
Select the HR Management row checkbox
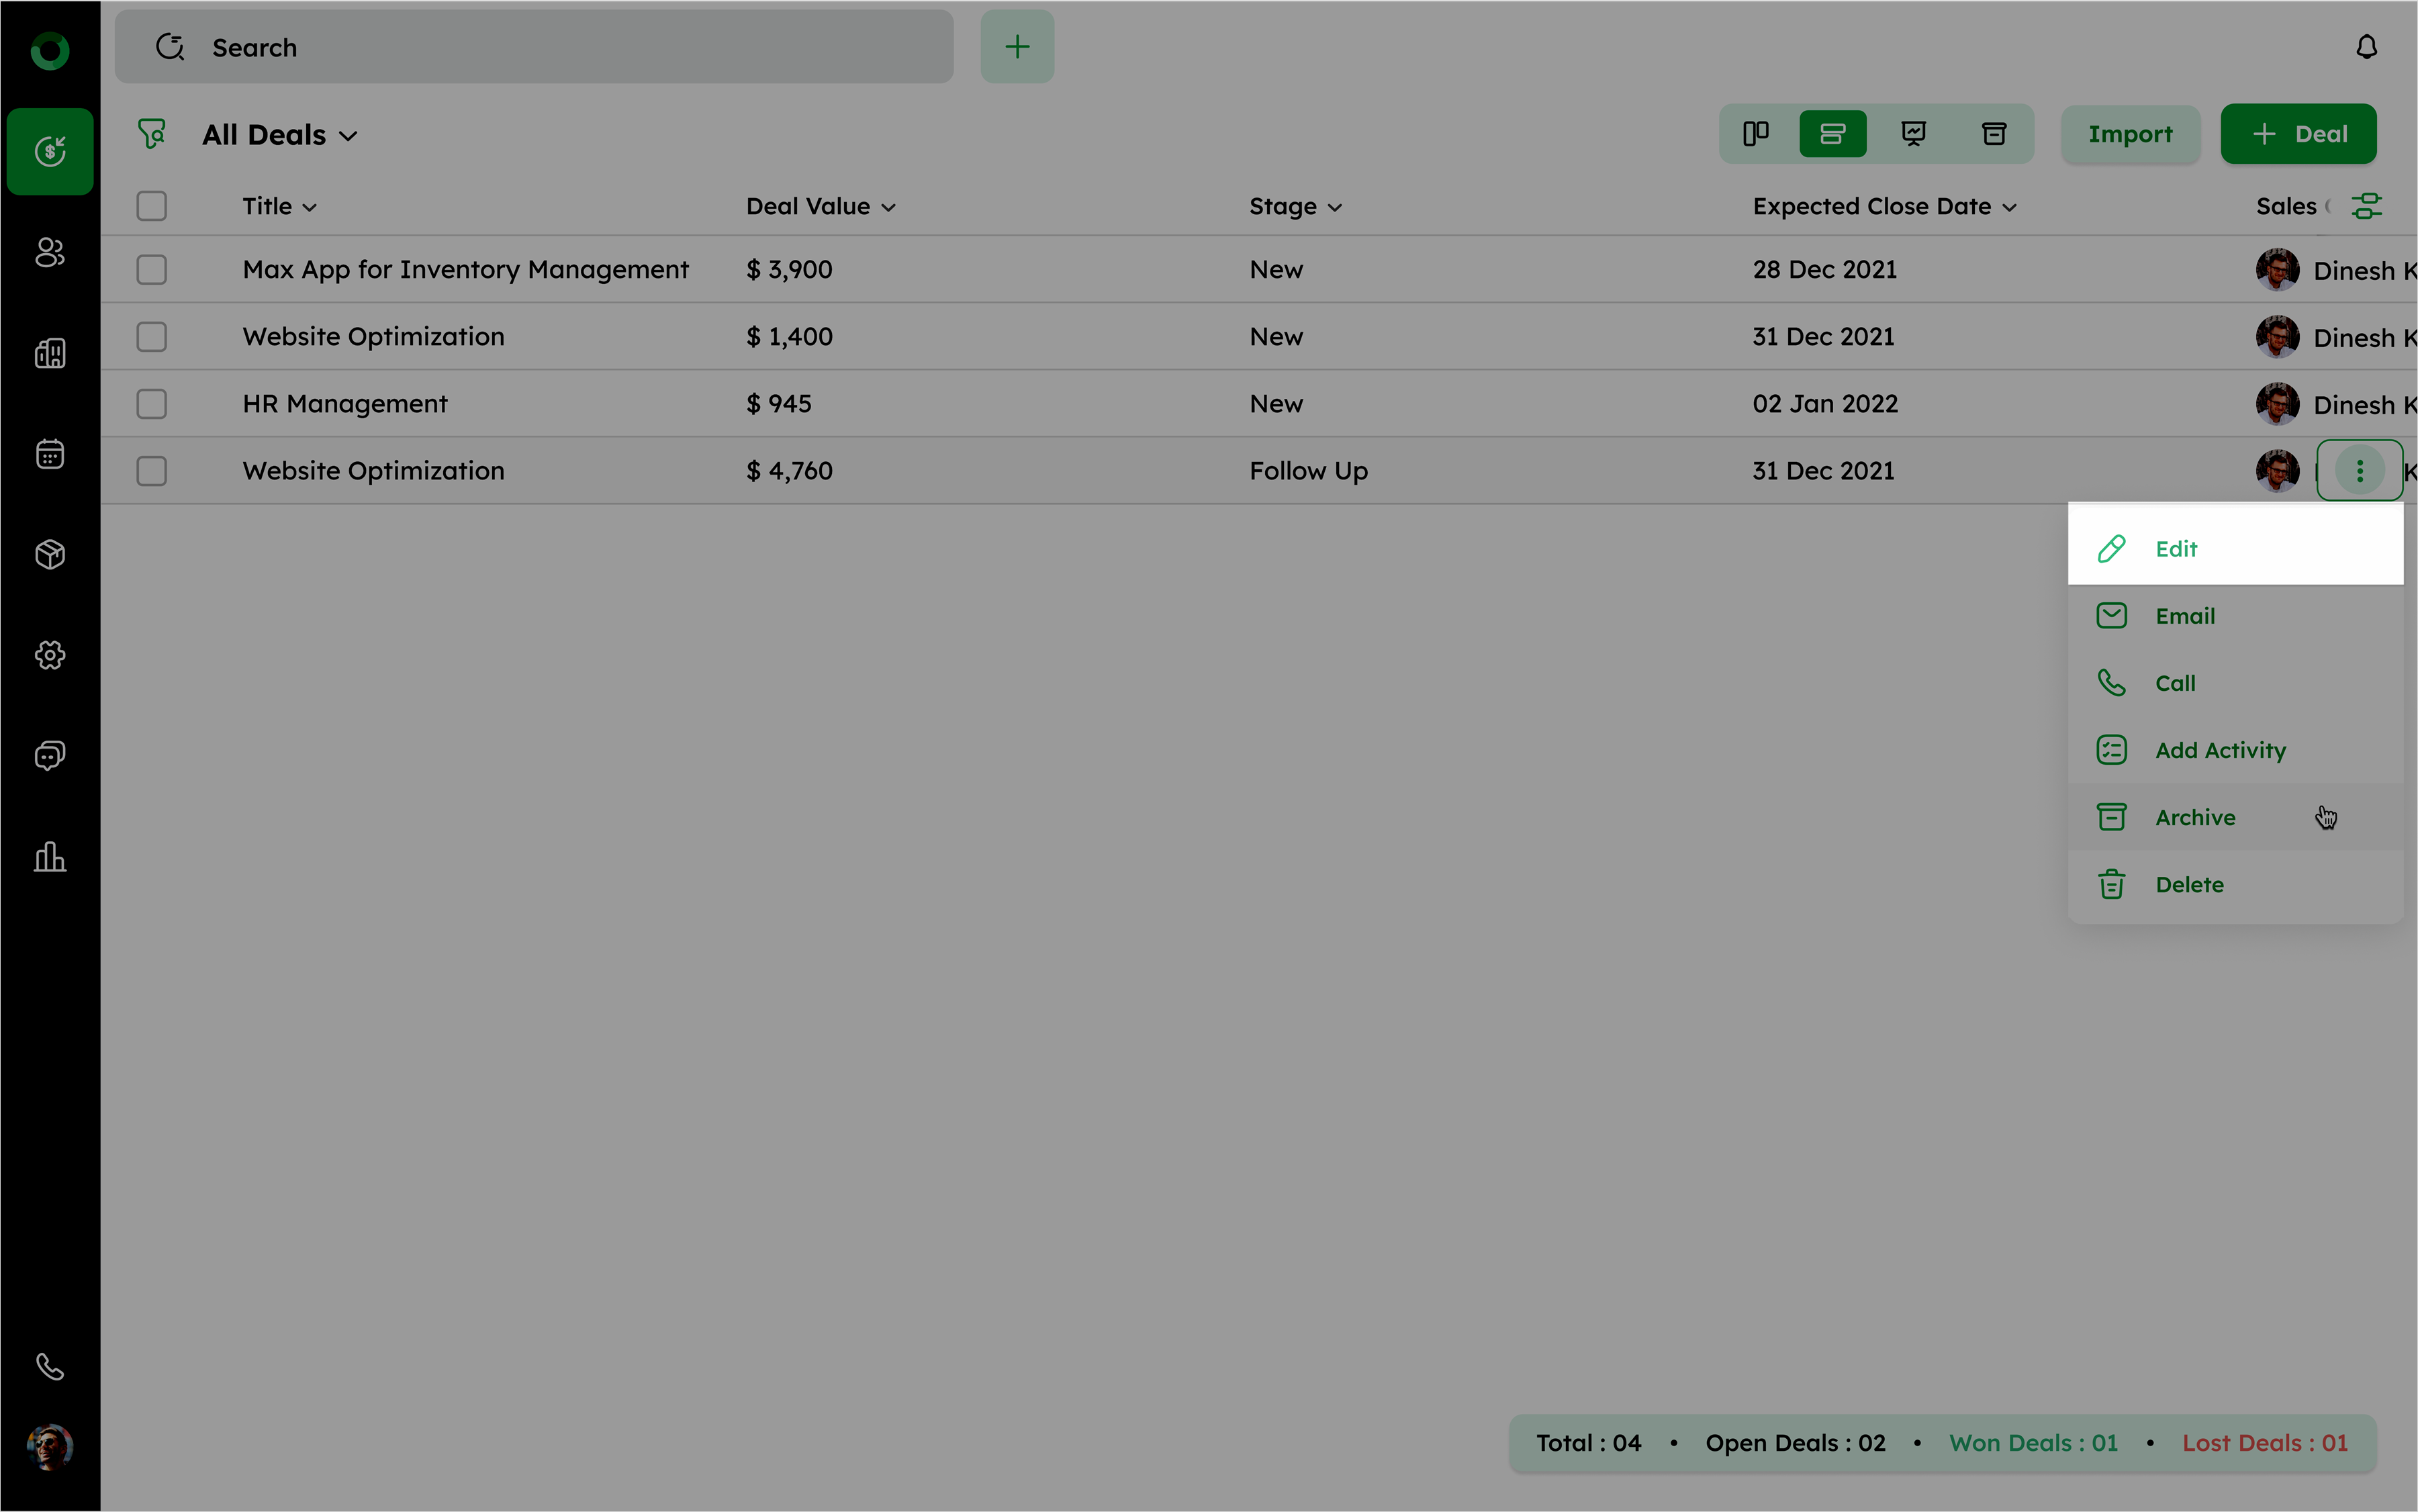(152, 404)
